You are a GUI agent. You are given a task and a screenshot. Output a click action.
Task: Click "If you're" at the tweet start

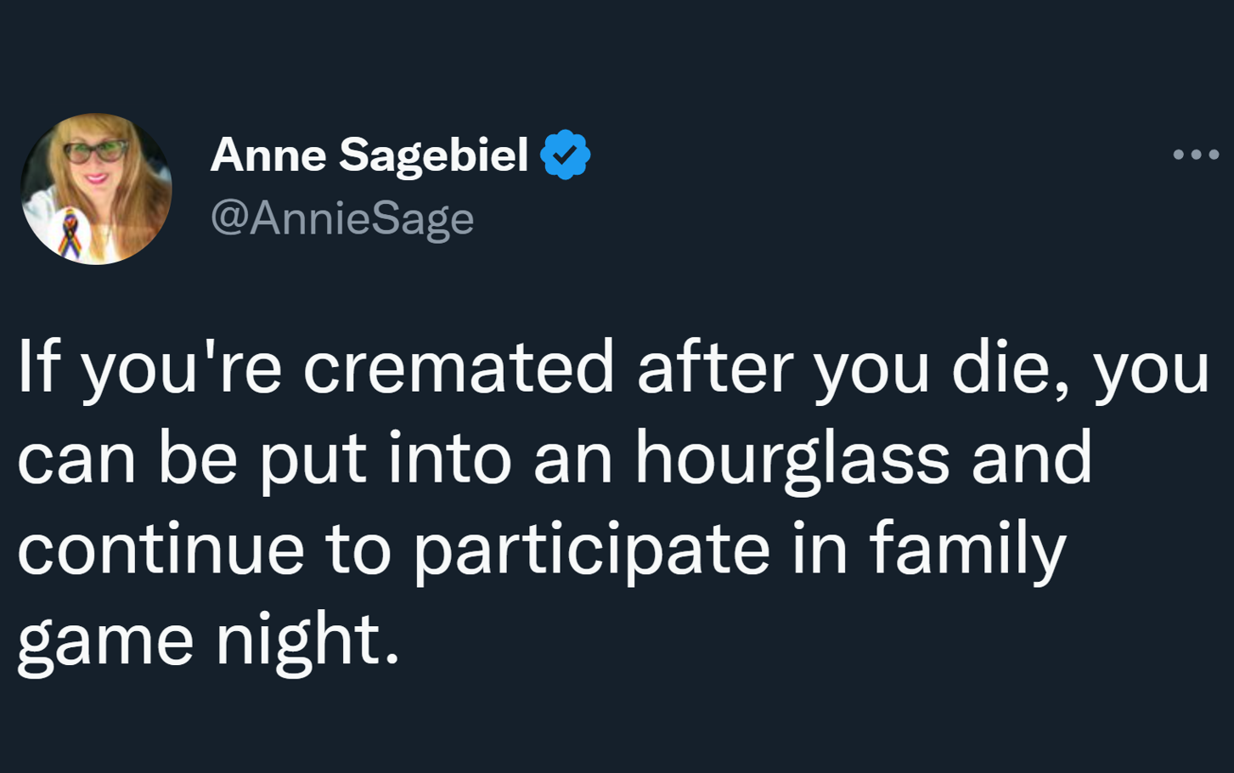(149, 369)
